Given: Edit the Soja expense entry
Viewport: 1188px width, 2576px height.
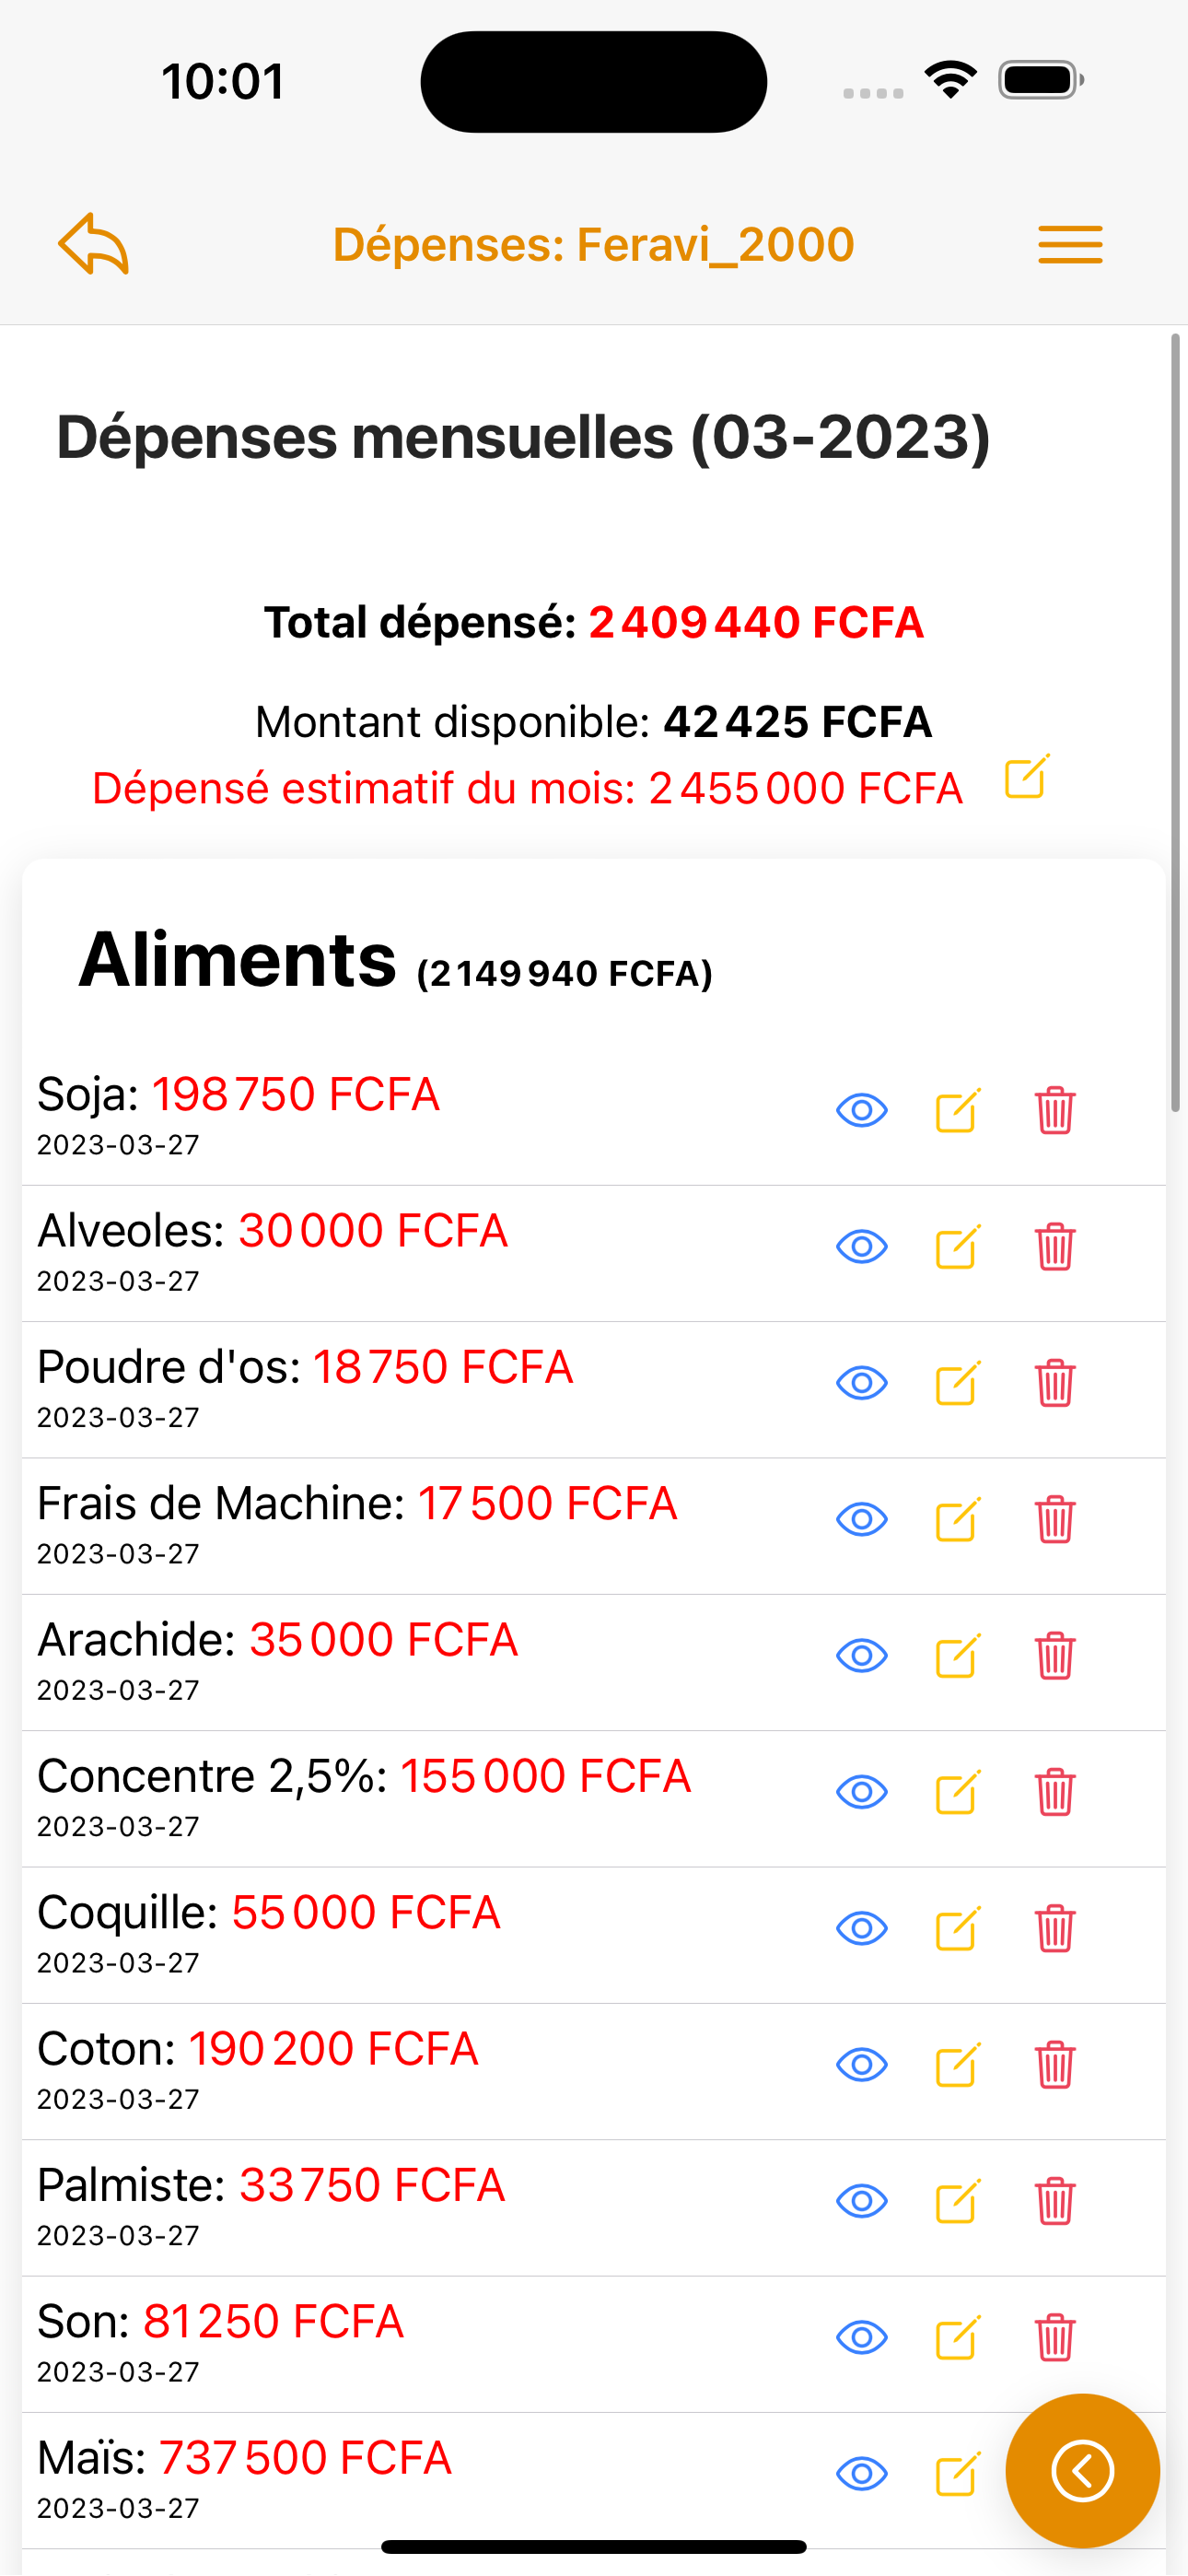Looking at the screenshot, I should (x=957, y=1110).
